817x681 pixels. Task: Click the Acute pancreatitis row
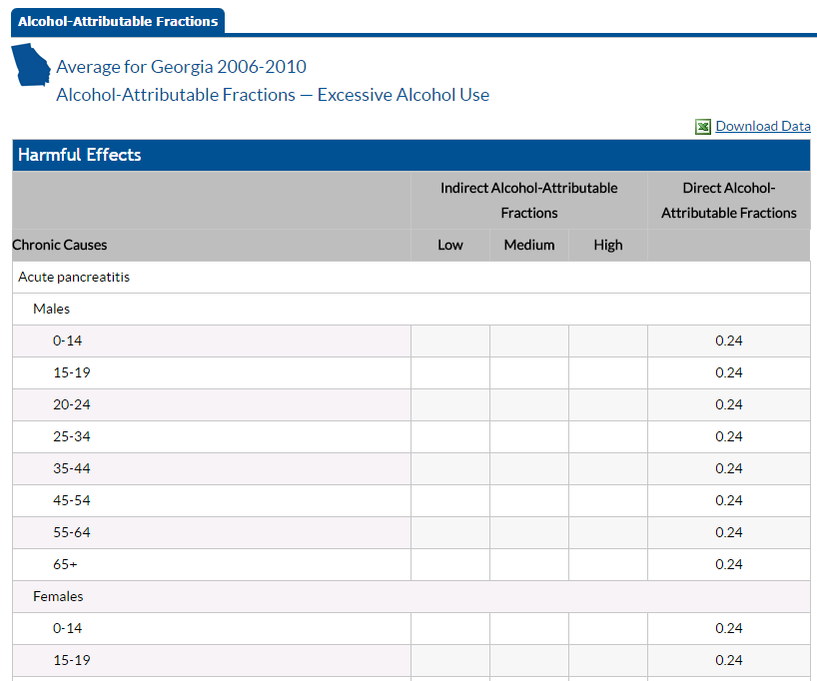(411, 278)
